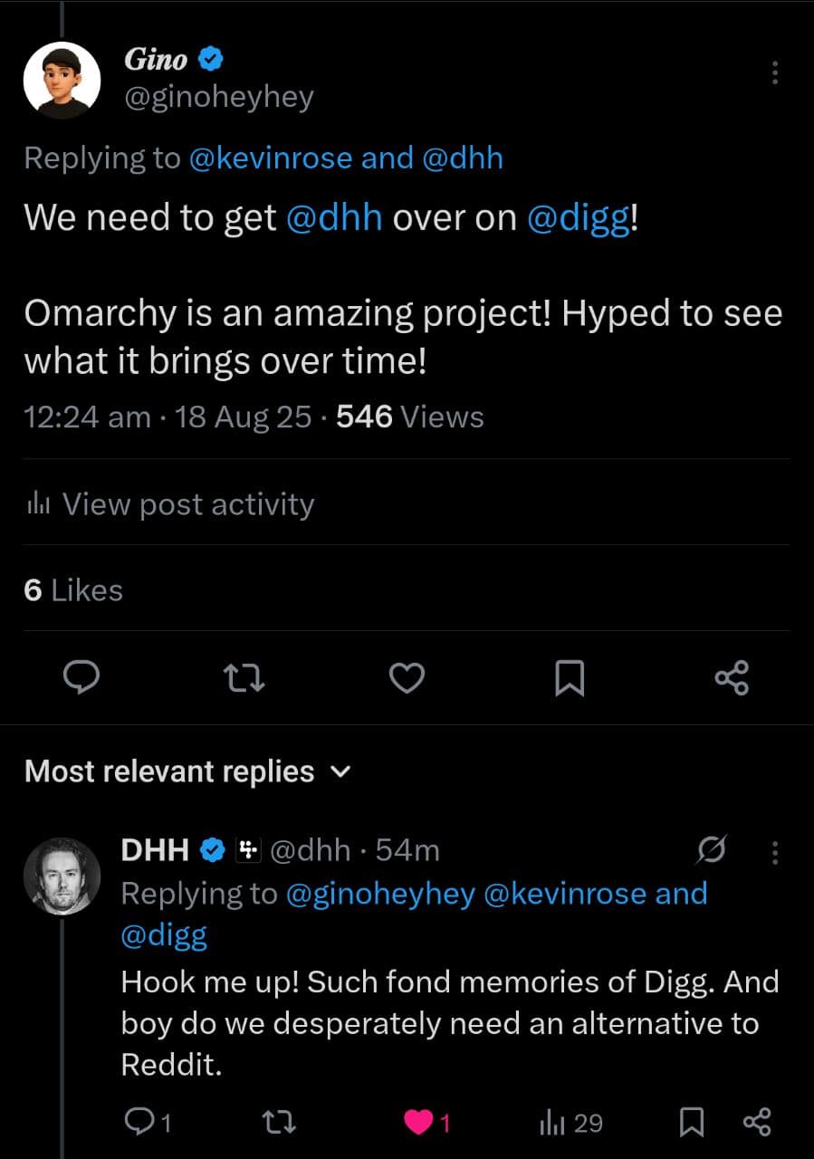Open DHH's profile avatar
The height and width of the screenshot is (1159, 814).
(62, 876)
